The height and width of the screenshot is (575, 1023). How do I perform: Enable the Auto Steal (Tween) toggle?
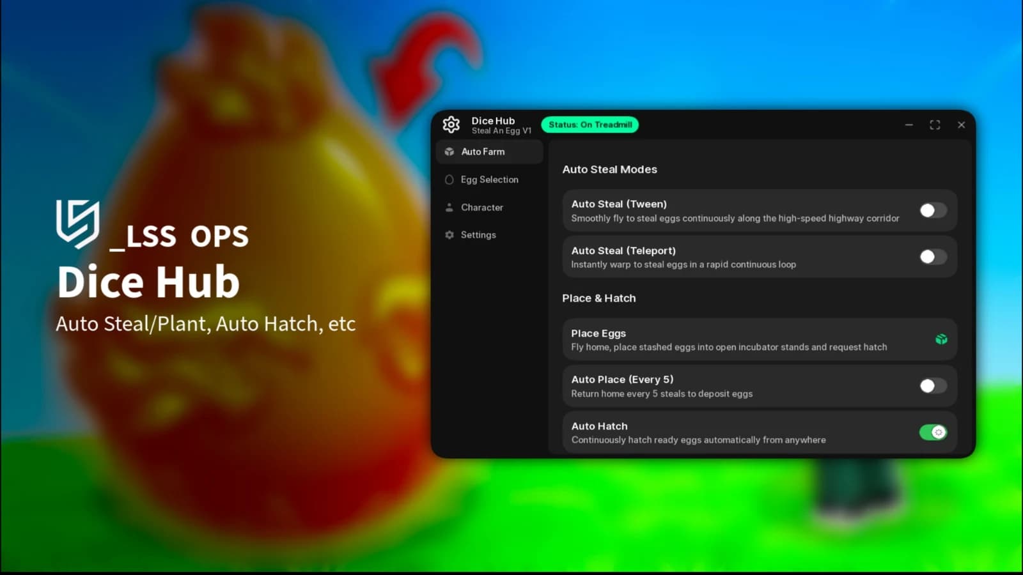coord(933,210)
